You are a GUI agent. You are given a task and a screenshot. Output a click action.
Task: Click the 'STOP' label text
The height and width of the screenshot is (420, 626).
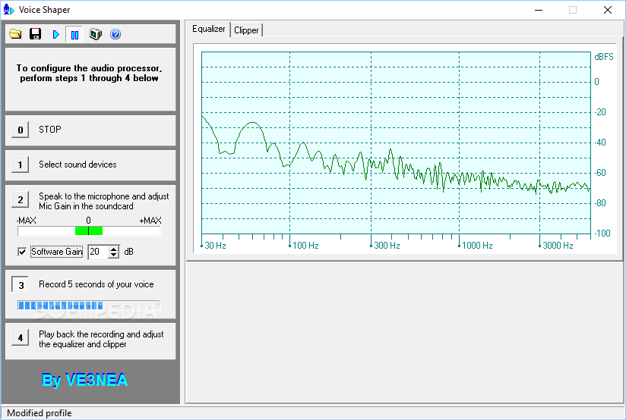pos(50,130)
